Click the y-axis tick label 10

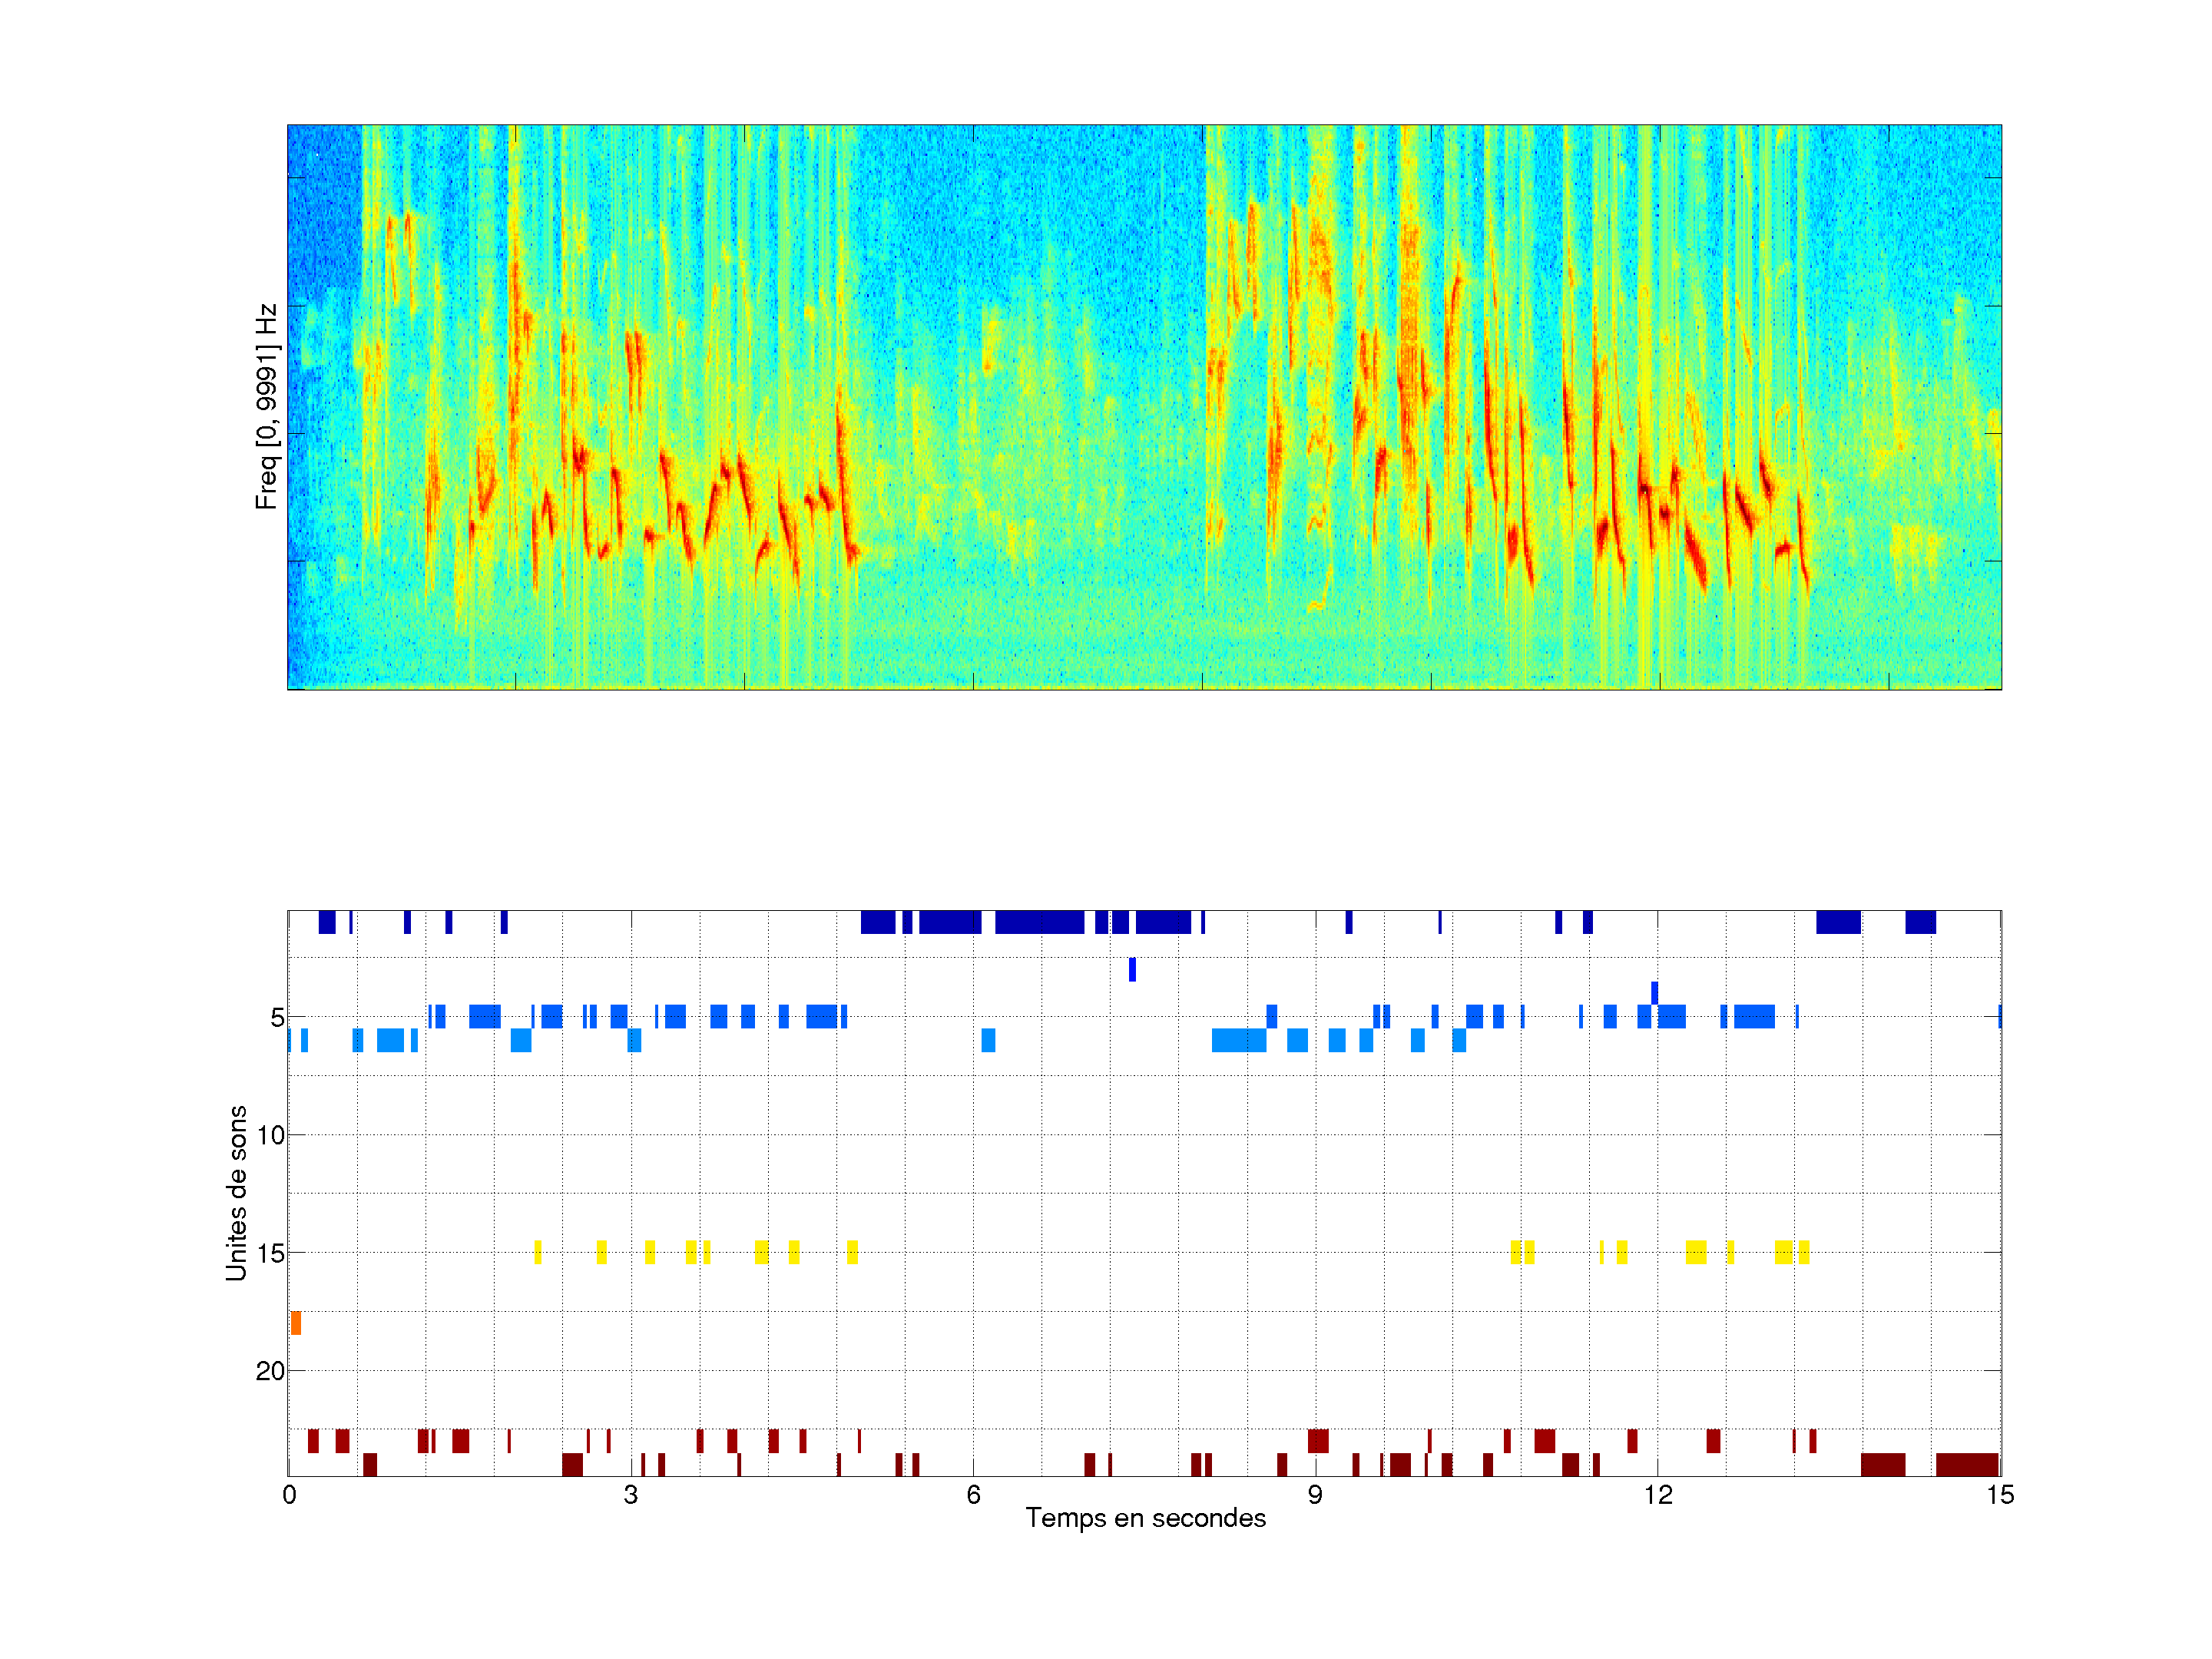click(271, 1135)
